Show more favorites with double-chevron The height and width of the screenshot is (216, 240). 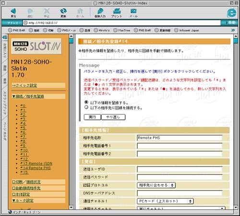pos(233,30)
